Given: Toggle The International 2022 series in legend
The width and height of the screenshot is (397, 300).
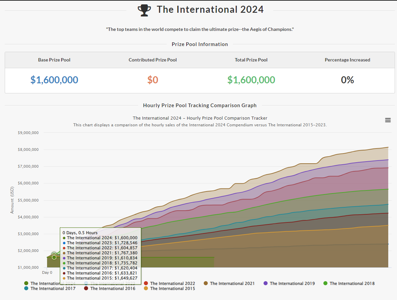Looking at the screenshot, I should tap(169, 283).
